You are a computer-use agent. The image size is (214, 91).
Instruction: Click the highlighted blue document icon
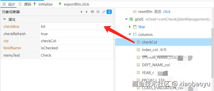[x=109, y=12]
